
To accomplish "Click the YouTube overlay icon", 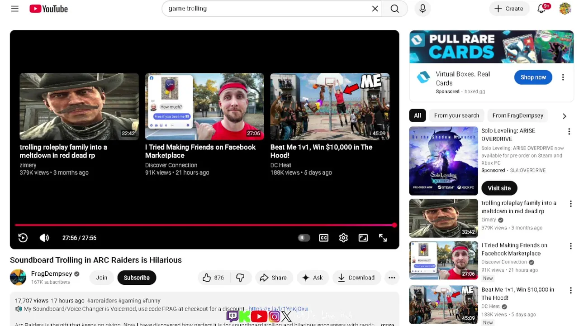I will pyautogui.click(x=259, y=316).
